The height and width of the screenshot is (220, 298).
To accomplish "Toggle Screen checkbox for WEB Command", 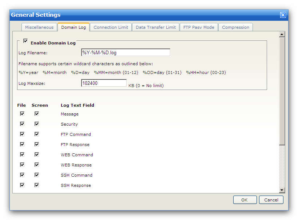I will (37, 154).
